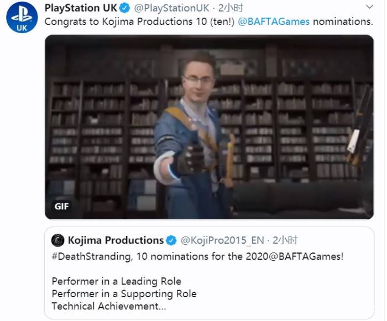Open the Kojima Productions avatar icon

click(58, 240)
